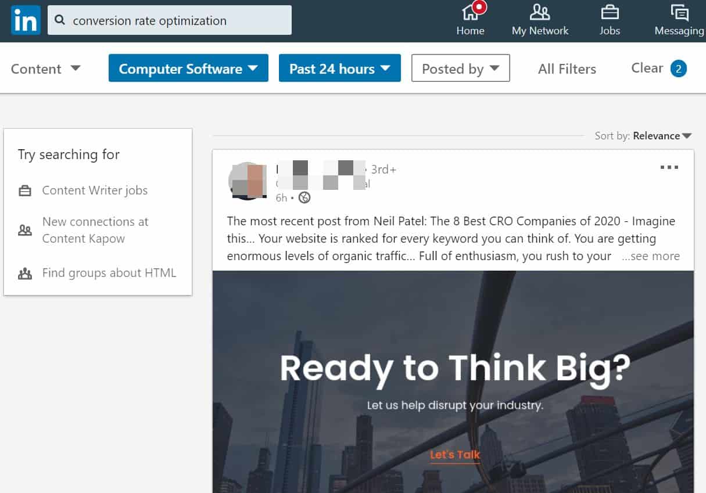Viewport: 706px width, 493px height.
Task: Open the Content Writer jobs briefcase suggestion
Action: click(94, 190)
